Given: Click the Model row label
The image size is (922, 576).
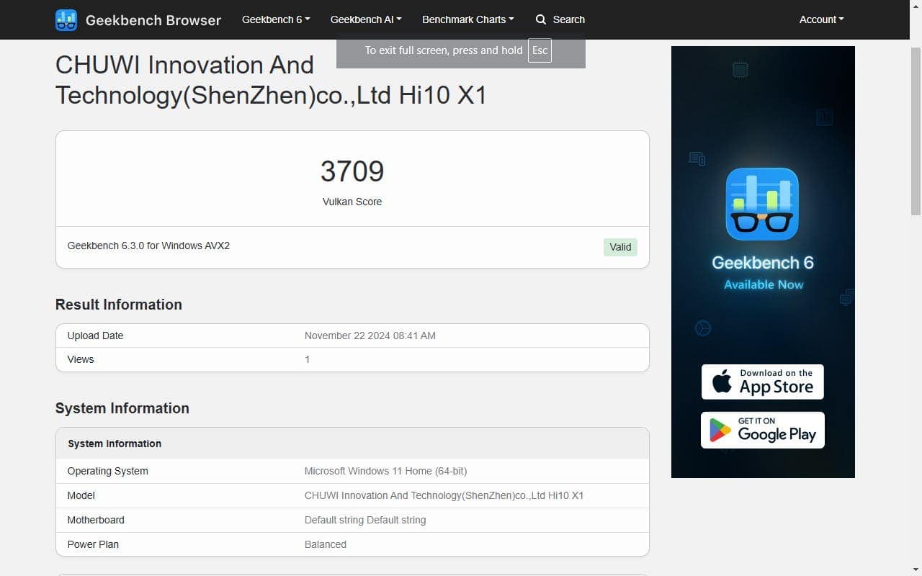Looking at the screenshot, I should pyautogui.click(x=81, y=495).
